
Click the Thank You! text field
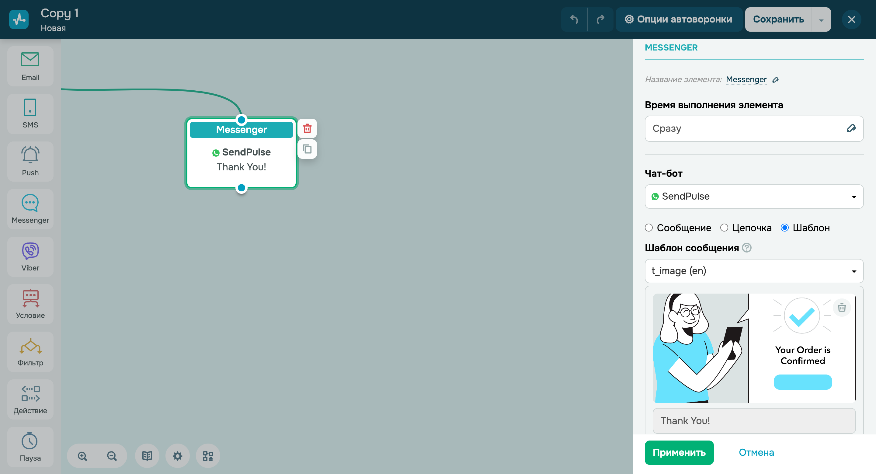coord(754,421)
